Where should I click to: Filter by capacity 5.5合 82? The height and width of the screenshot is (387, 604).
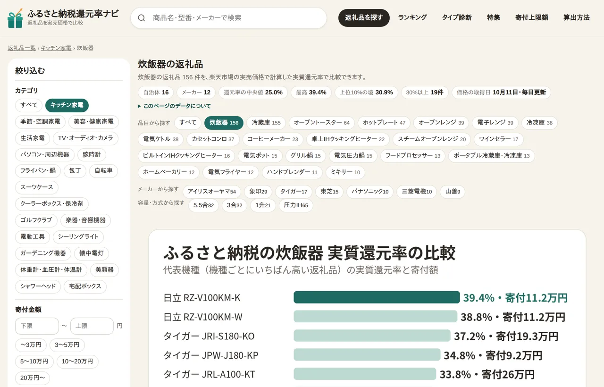tap(203, 206)
